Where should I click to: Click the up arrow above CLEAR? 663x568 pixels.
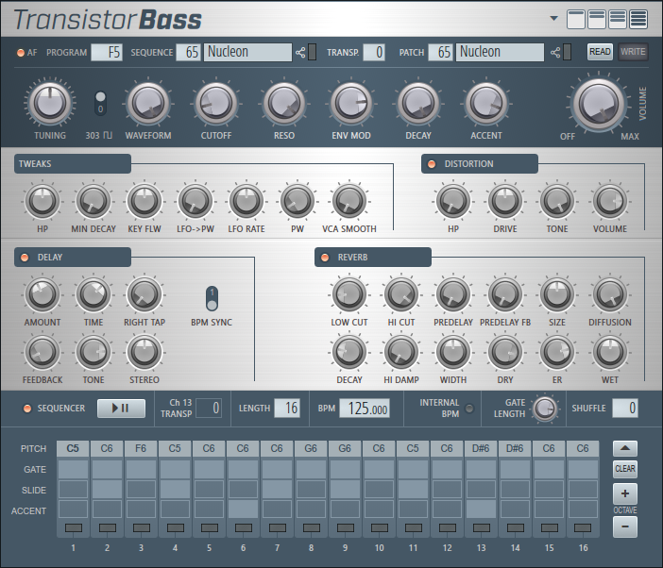point(624,447)
